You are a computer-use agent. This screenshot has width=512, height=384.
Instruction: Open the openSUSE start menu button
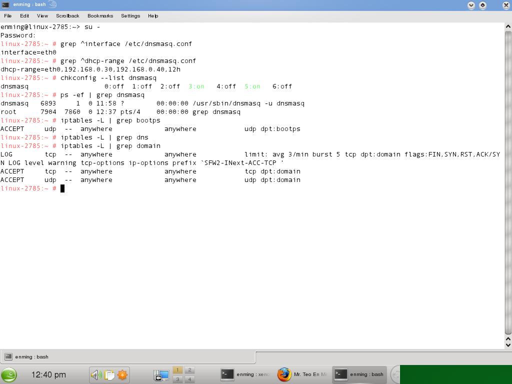9,374
